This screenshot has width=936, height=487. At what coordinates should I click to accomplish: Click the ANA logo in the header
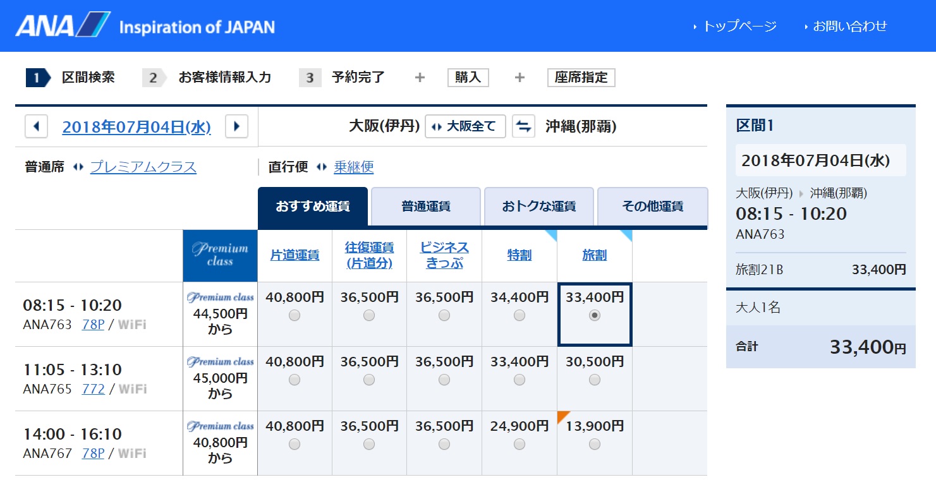click(63, 25)
